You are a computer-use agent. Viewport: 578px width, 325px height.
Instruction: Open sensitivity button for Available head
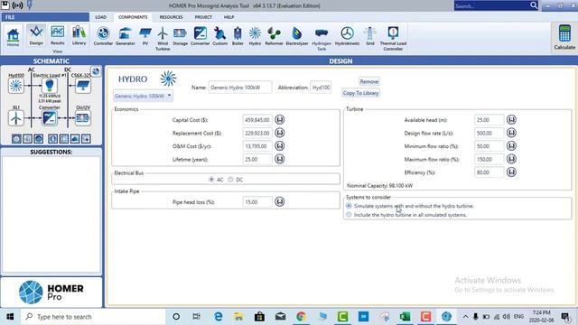pos(511,119)
